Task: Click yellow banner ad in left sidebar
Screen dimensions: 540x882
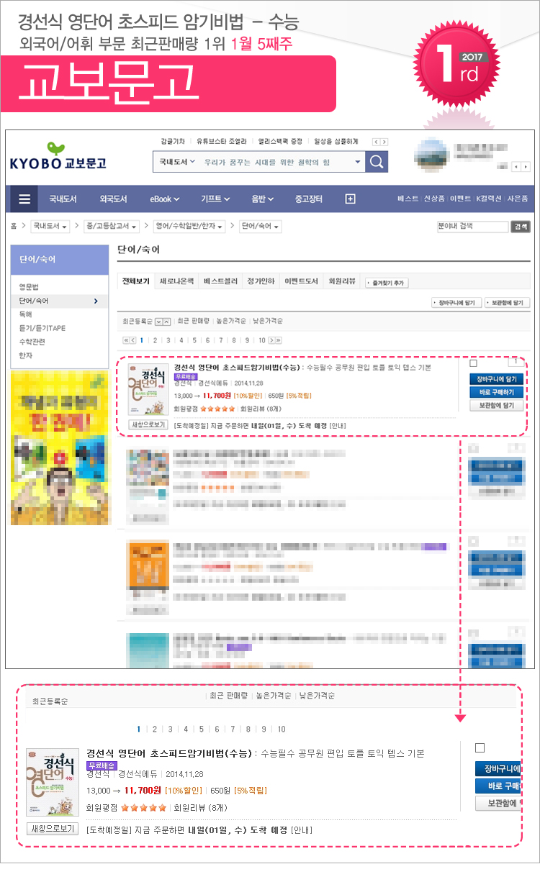Action: [60, 447]
